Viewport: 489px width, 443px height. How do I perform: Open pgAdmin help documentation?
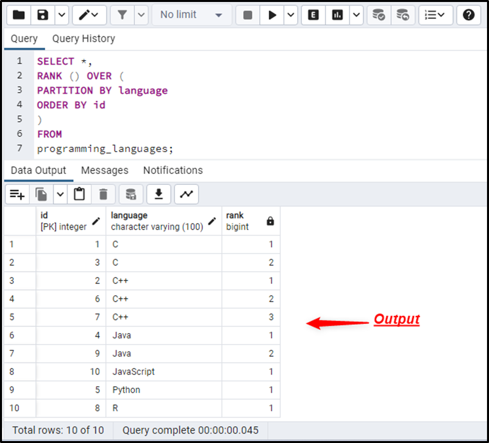468,15
